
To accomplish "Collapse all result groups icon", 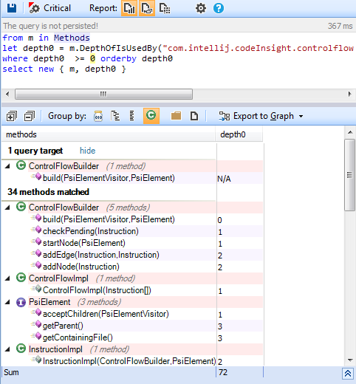I will [30, 116].
